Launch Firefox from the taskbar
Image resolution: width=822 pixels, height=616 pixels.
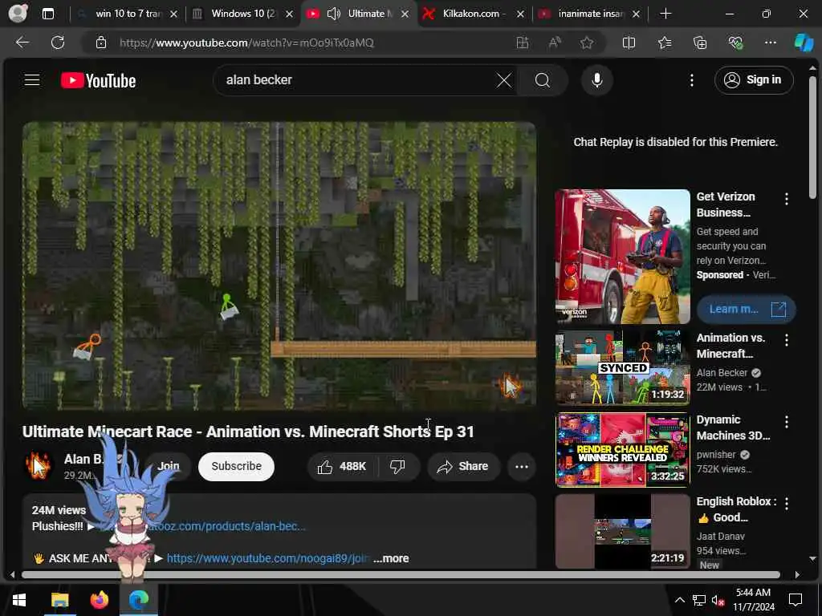click(99, 600)
